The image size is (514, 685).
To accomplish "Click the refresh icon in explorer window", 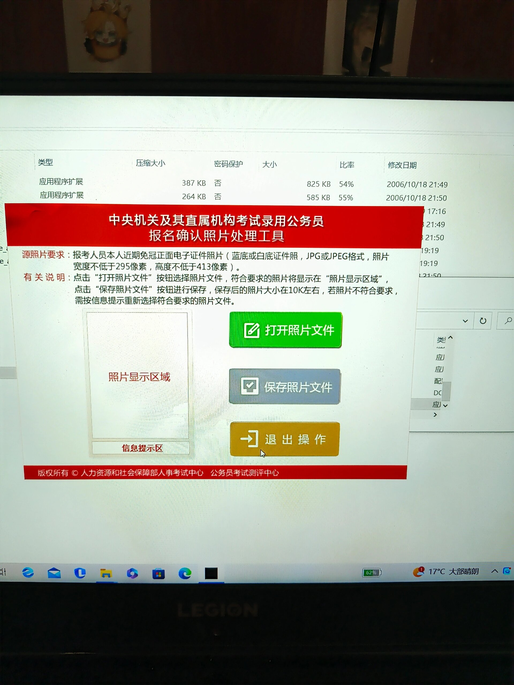I will click(483, 321).
